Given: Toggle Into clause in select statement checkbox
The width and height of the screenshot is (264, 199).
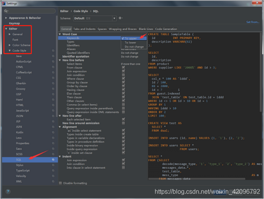Looking at the screenshot, I should (x=123, y=168).
